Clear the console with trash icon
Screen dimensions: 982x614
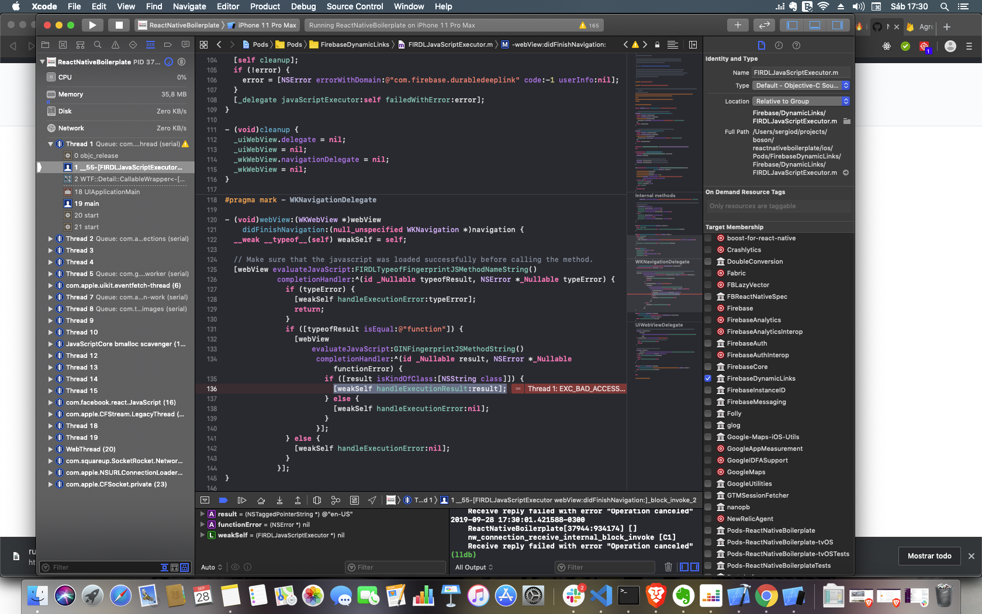click(668, 567)
